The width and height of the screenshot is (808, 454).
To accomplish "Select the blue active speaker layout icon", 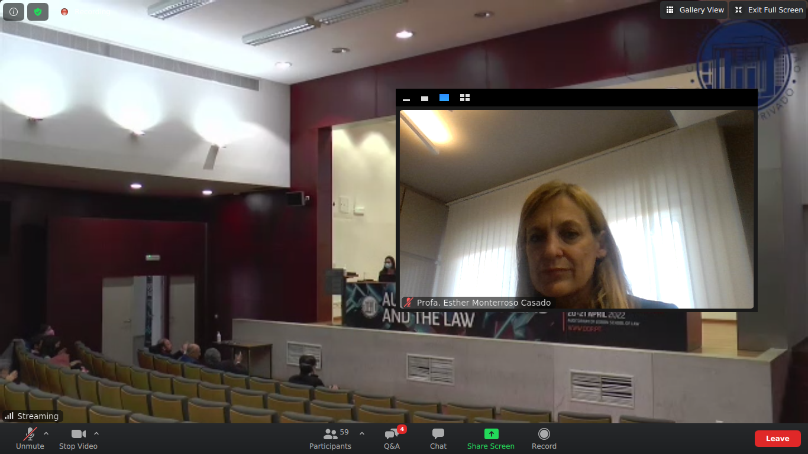I will [x=444, y=98].
